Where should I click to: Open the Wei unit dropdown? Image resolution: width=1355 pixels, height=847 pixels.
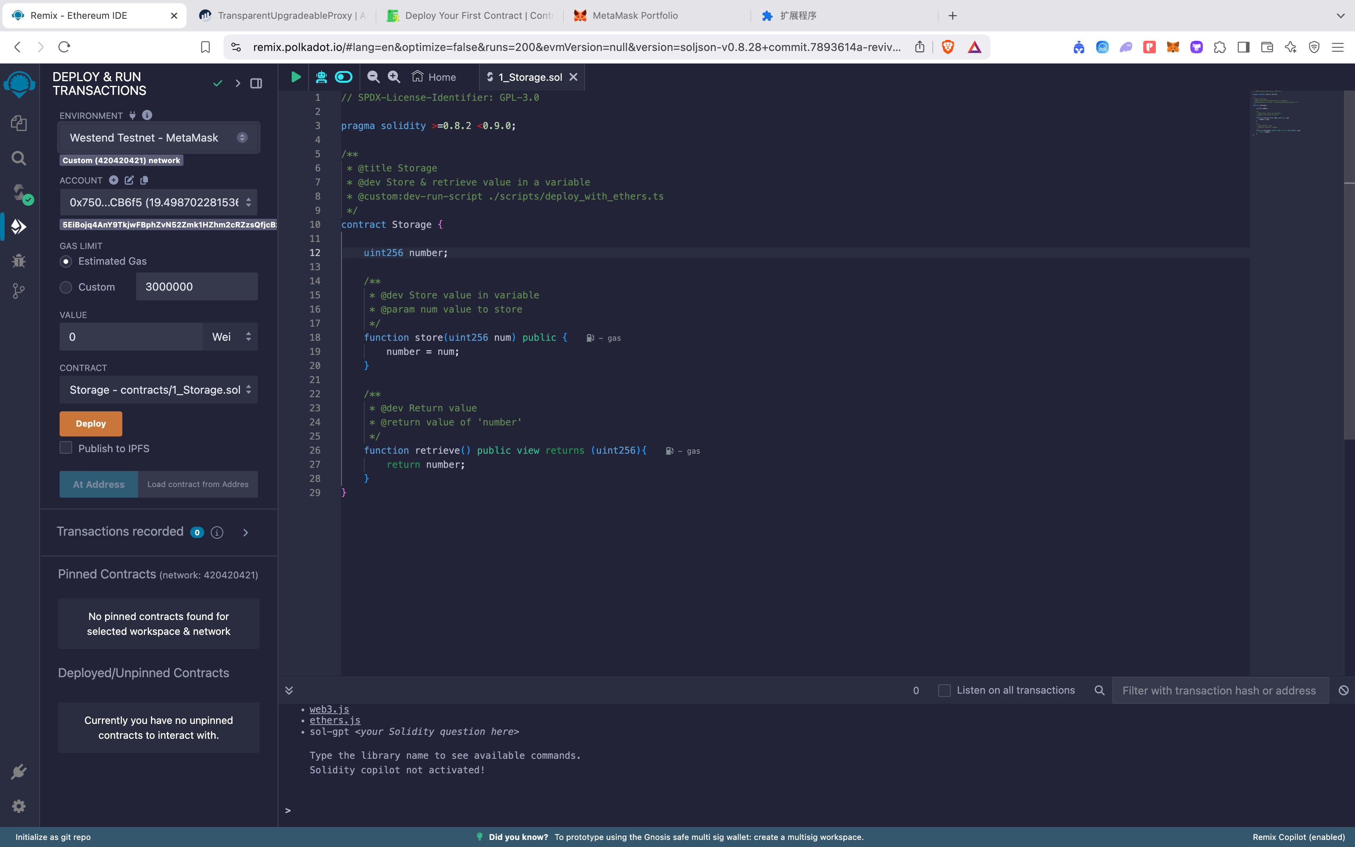pos(231,337)
